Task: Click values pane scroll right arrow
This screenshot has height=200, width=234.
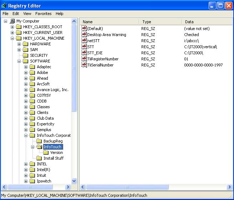Action: (229, 187)
